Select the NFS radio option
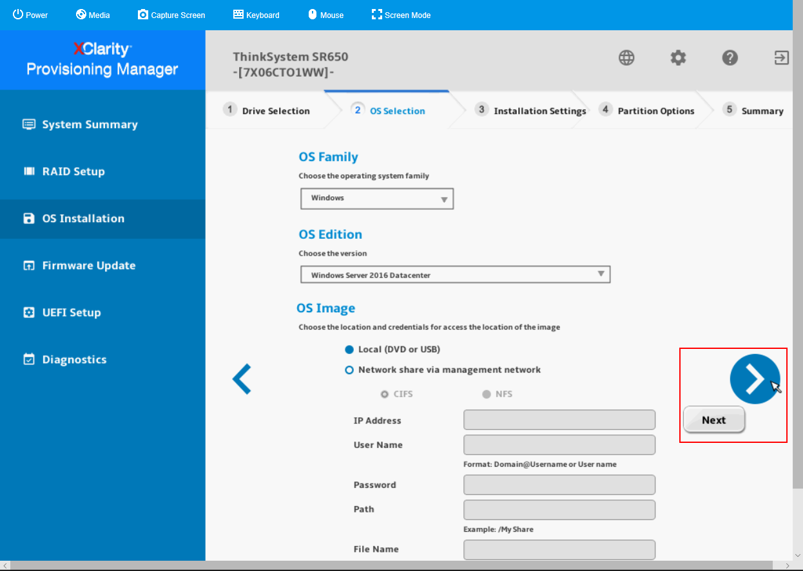Screen dimensions: 803x571 click(x=487, y=394)
